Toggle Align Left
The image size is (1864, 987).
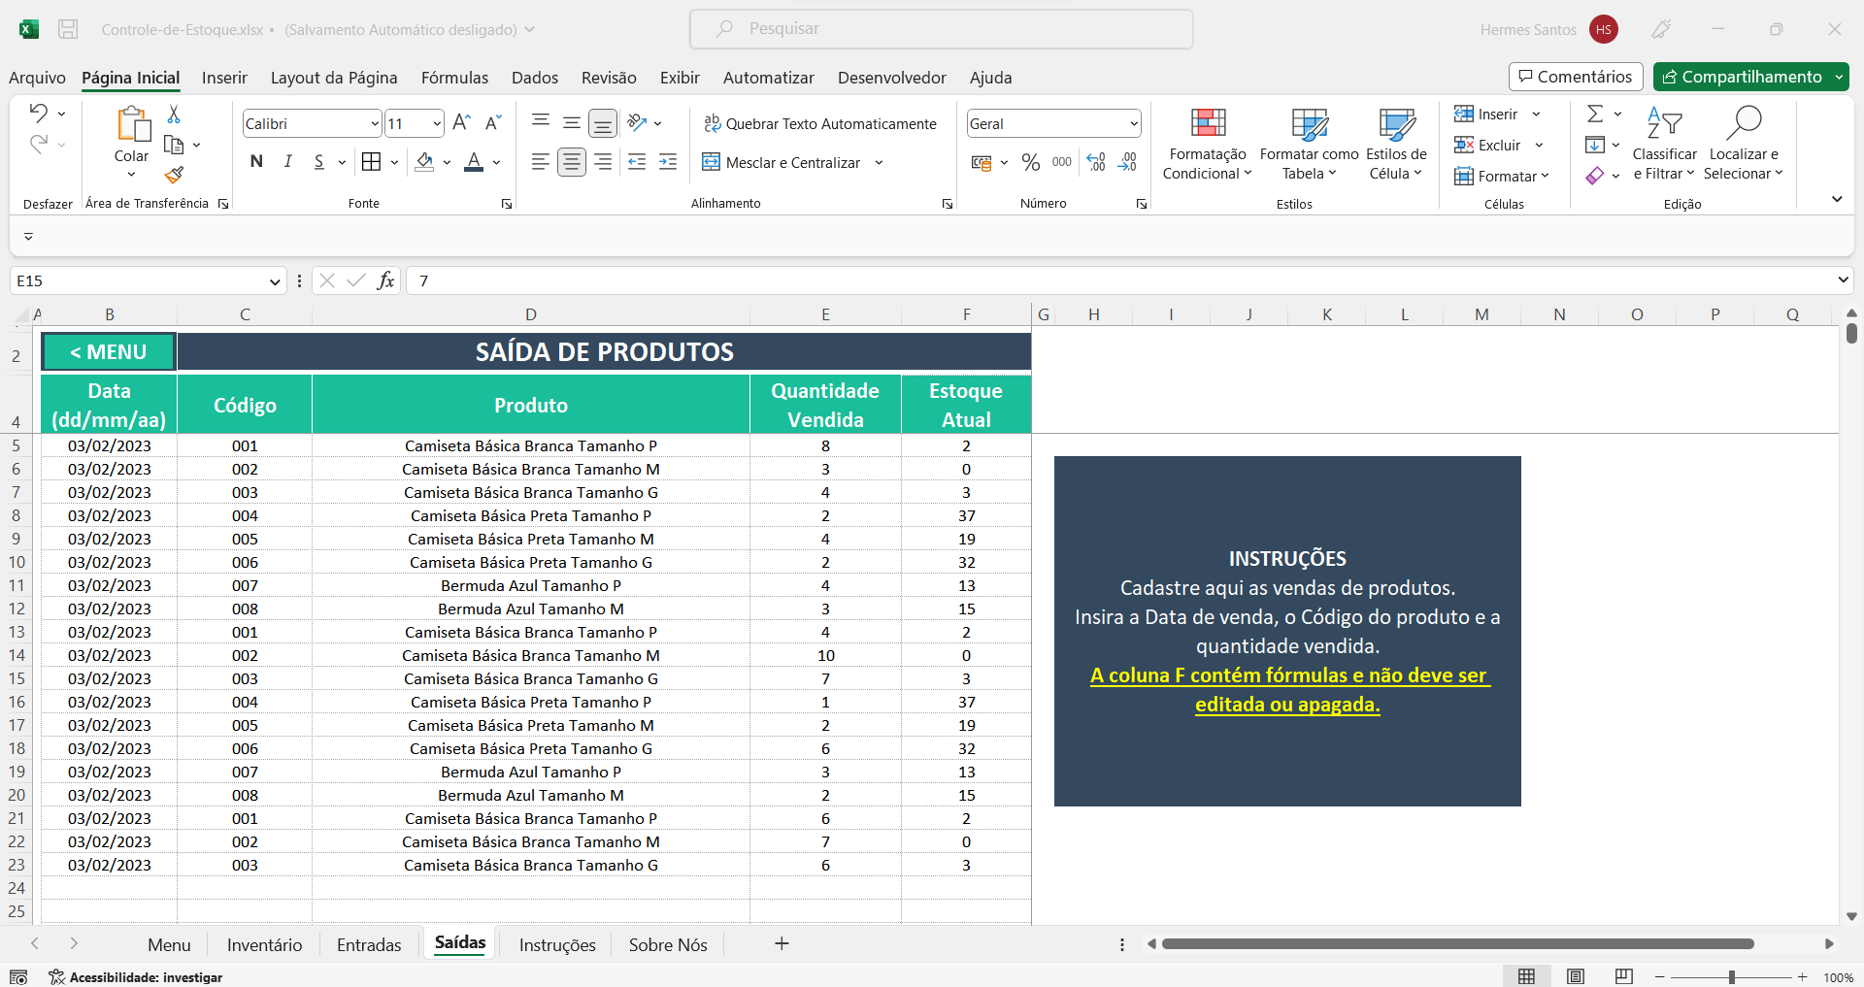(x=541, y=162)
